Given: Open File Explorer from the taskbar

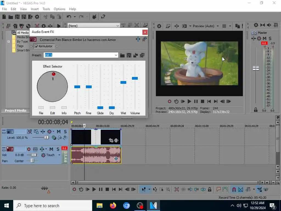Looking at the screenshot, I should [99, 206].
